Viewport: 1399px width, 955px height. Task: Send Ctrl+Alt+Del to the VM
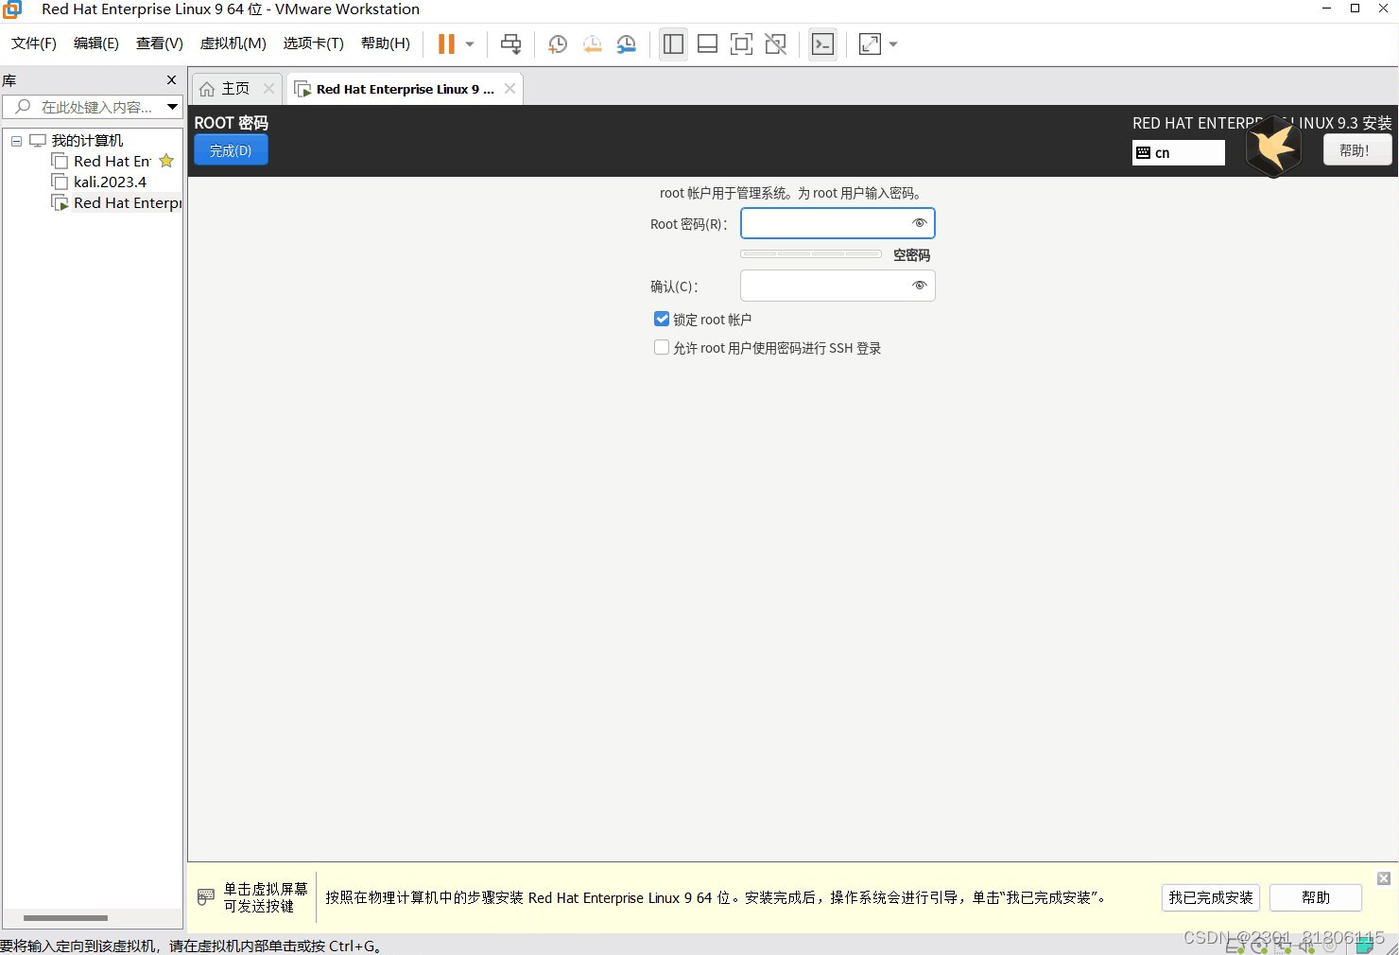510,43
